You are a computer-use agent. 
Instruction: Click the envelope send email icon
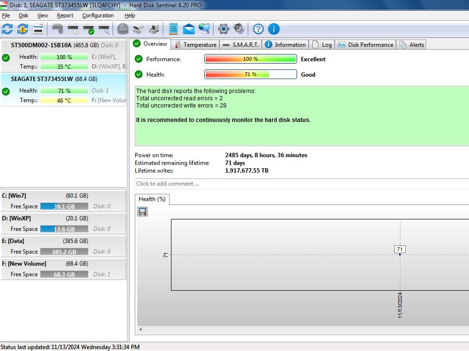coord(189,29)
